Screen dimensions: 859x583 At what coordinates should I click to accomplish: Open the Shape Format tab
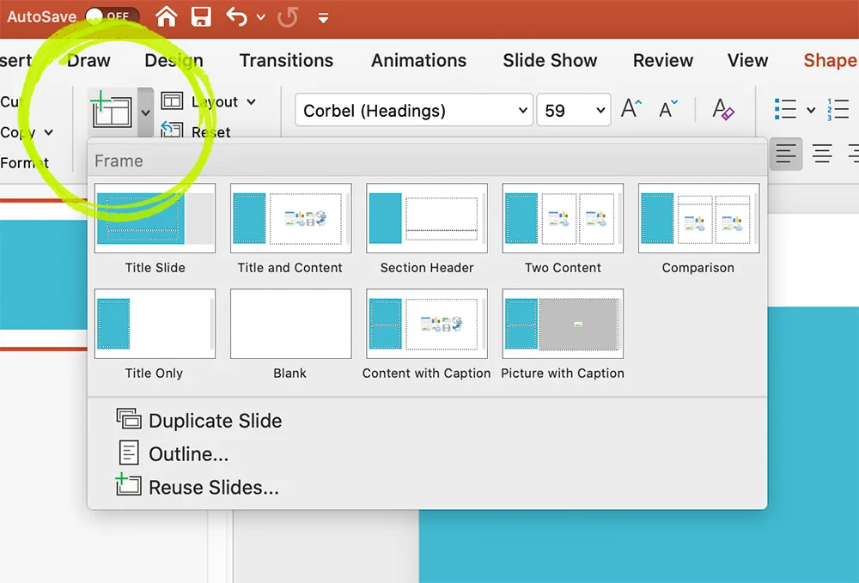831,60
